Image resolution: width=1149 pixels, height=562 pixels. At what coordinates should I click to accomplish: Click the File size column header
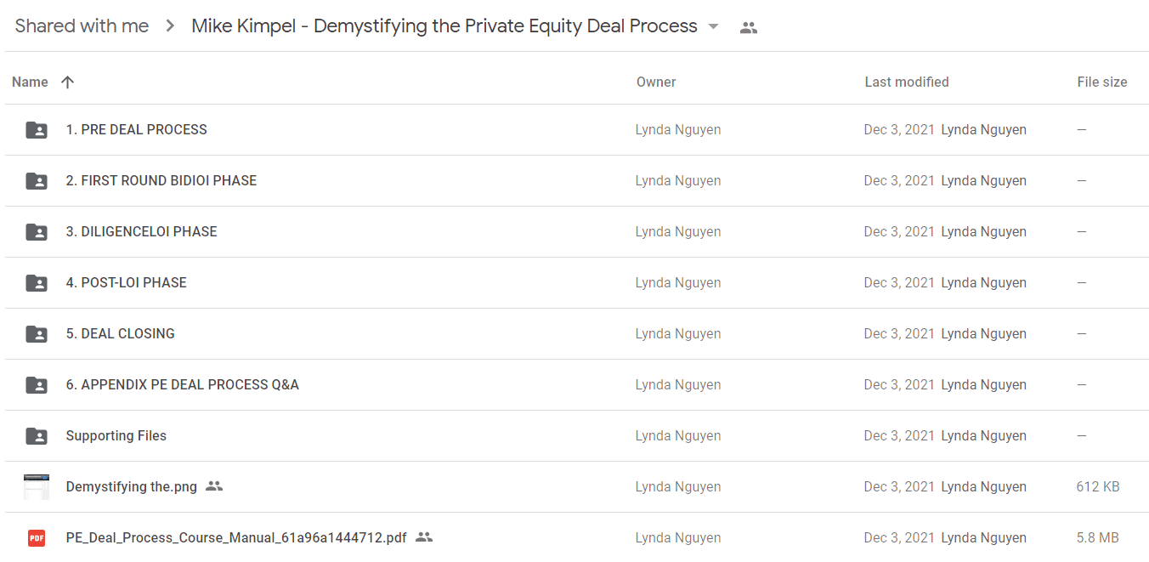click(1102, 82)
